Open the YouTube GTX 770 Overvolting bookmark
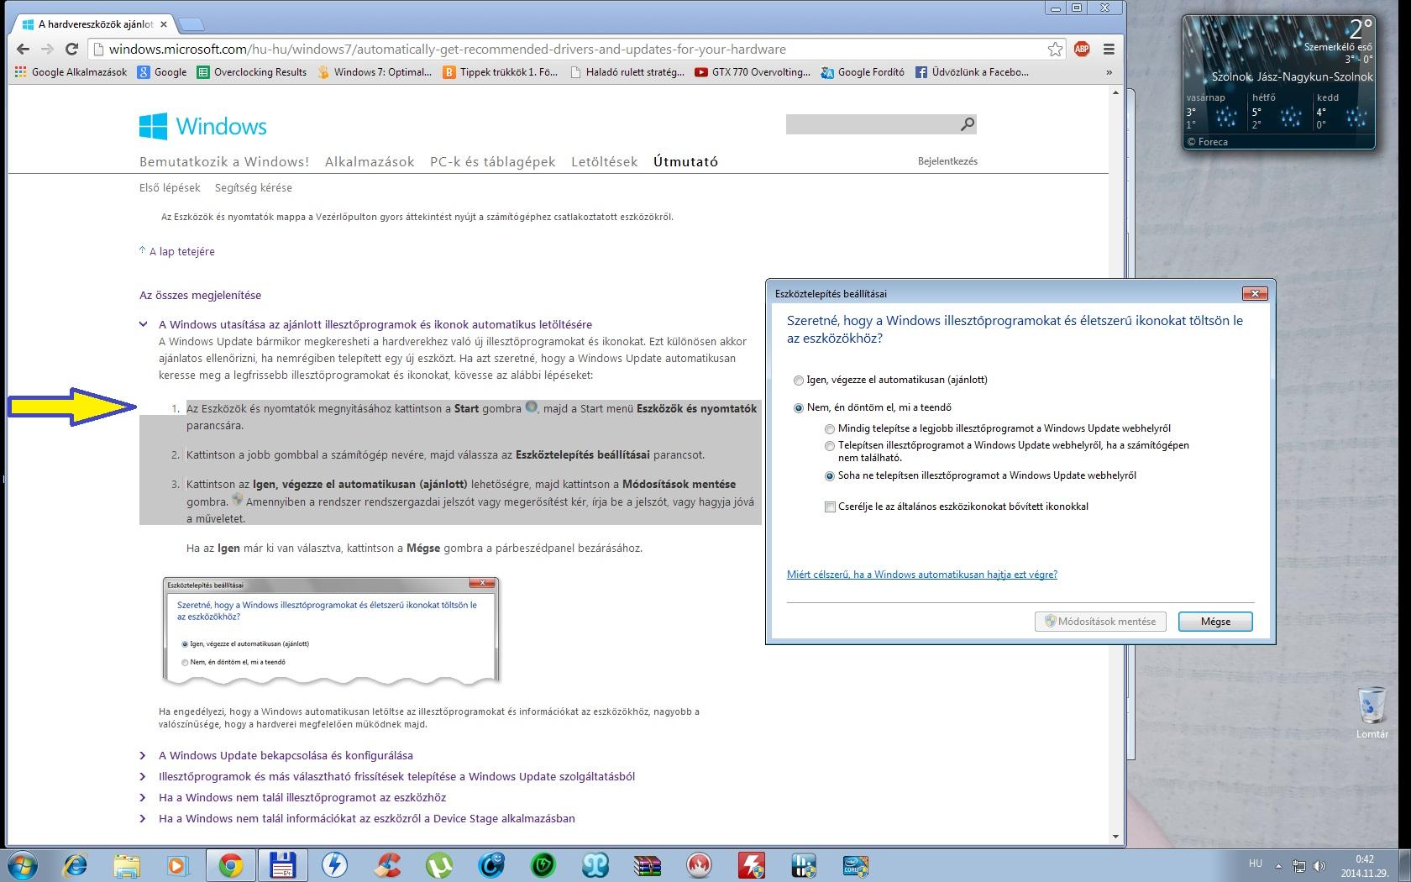This screenshot has width=1411, height=882. 753,72
